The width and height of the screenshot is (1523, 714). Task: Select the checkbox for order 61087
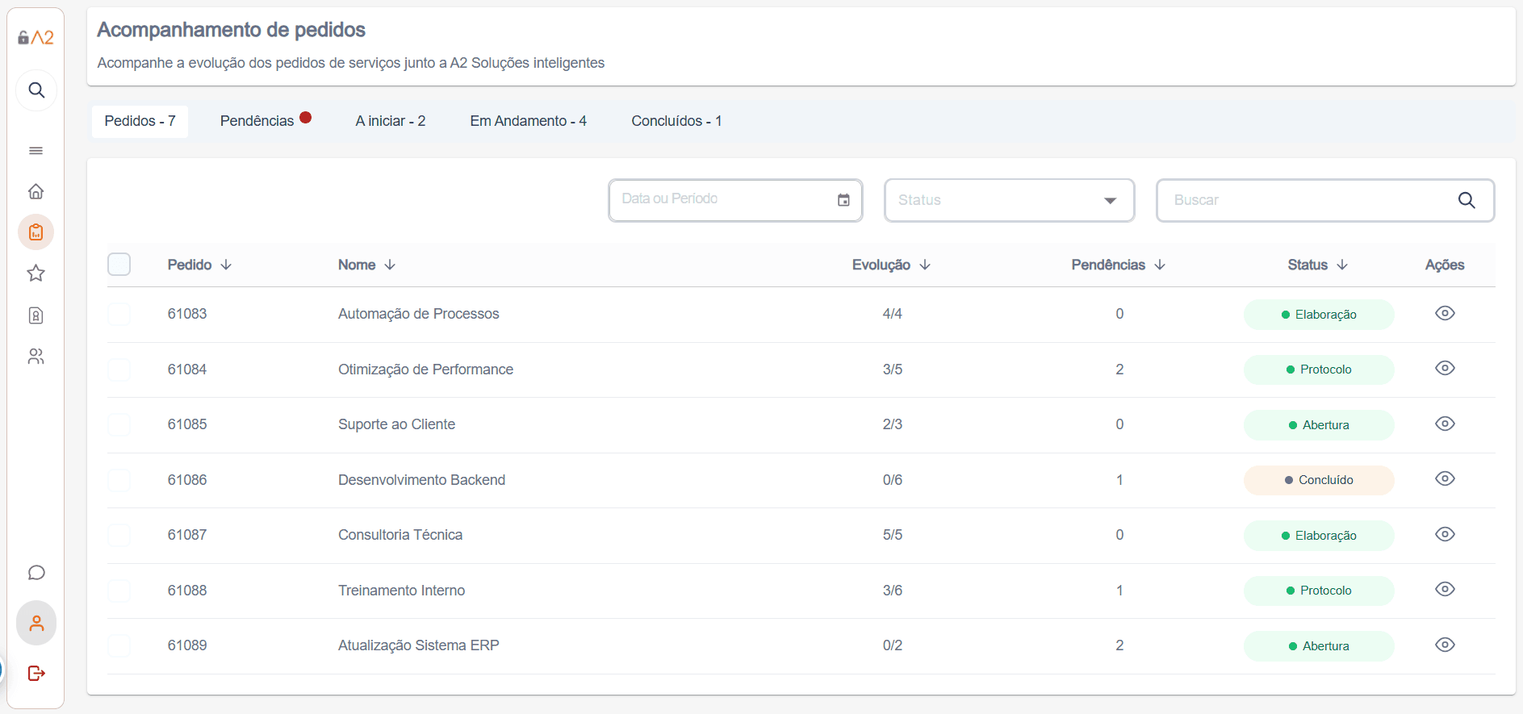(x=119, y=535)
